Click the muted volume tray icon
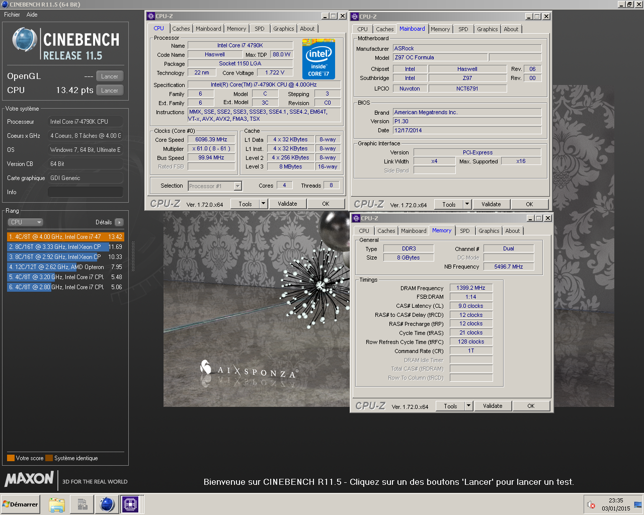This screenshot has width=644, height=515. [x=591, y=504]
